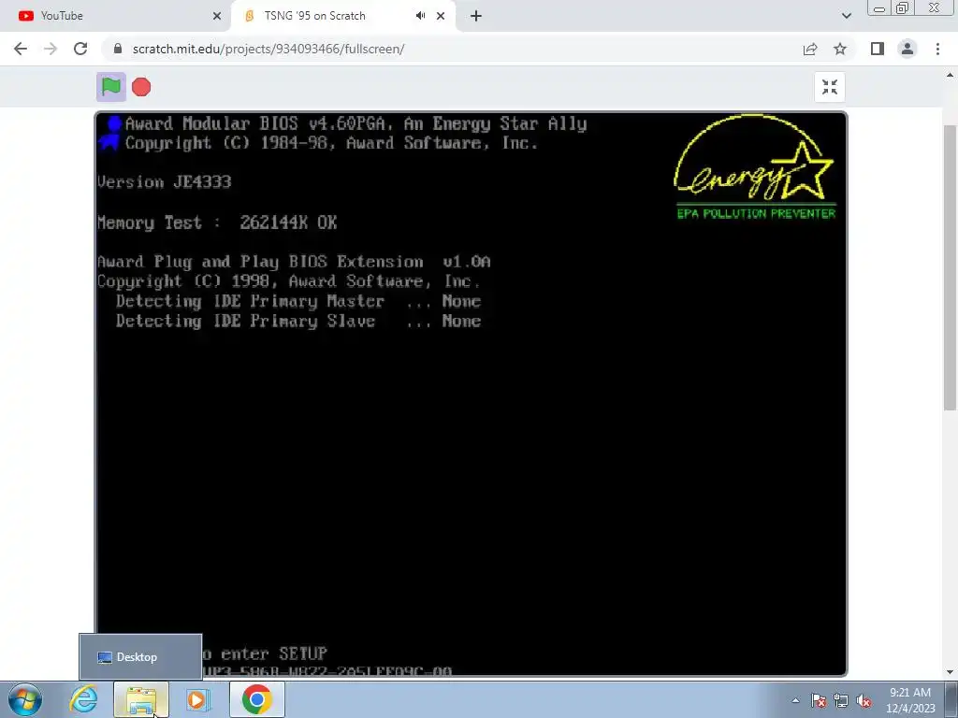The image size is (958, 718).
Task: Click the Scratch green flag button
Action: pyautogui.click(x=110, y=87)
